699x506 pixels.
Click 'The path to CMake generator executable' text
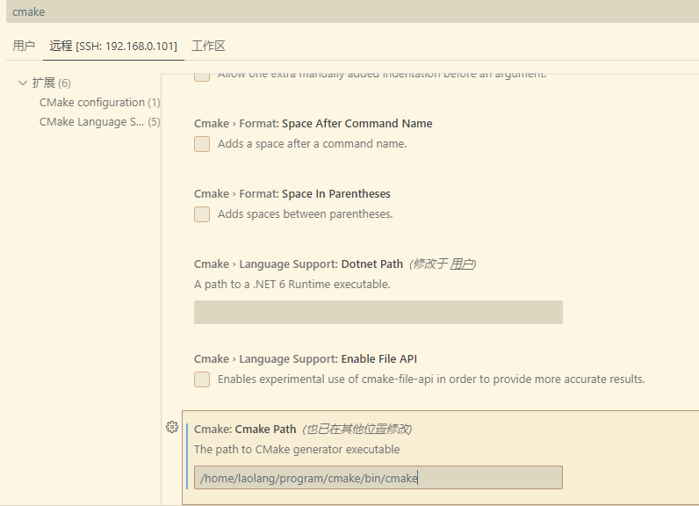click(x=297, y=450)
